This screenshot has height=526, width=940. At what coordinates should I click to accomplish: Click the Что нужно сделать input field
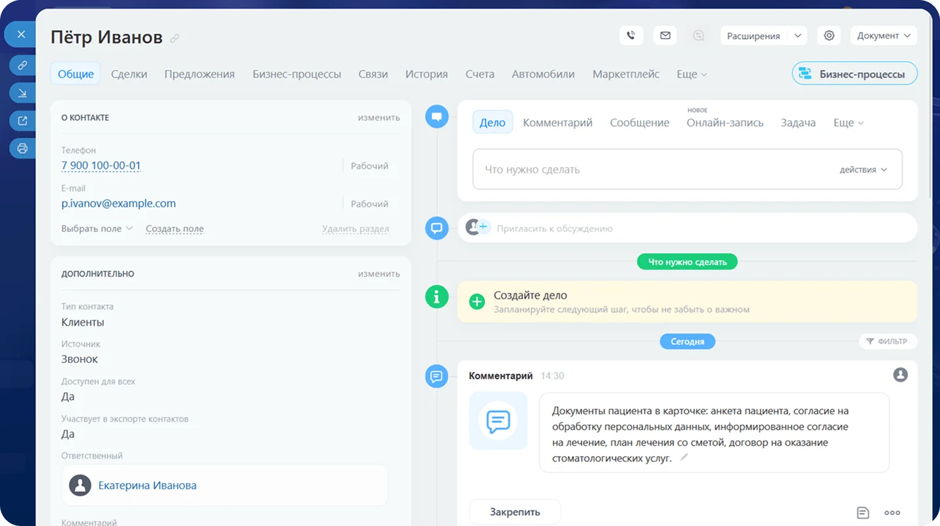(x=687, y=170)
